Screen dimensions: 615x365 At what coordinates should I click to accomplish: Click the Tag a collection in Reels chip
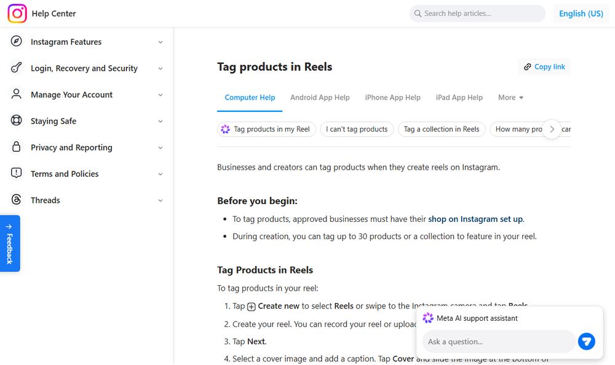[442, 129]
